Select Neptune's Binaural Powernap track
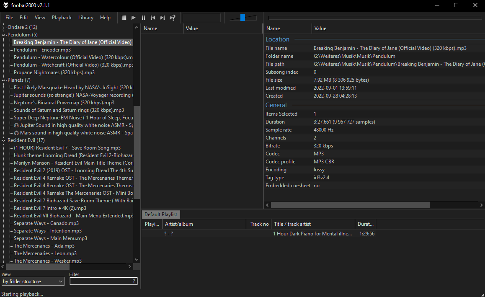 64,103
